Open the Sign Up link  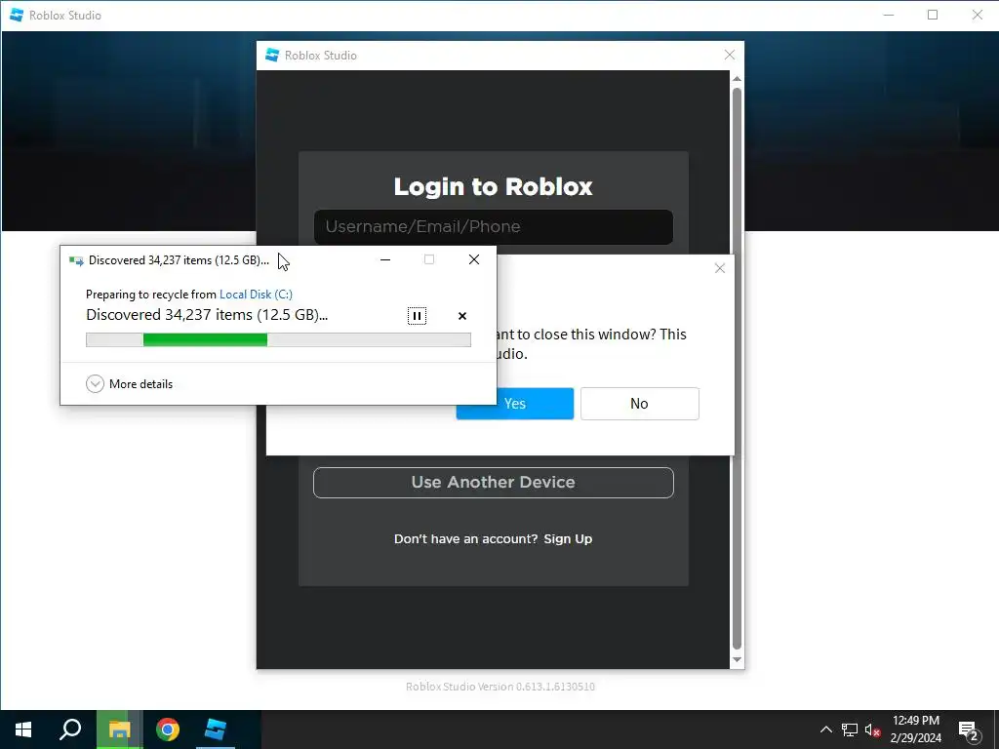(568, 538)
